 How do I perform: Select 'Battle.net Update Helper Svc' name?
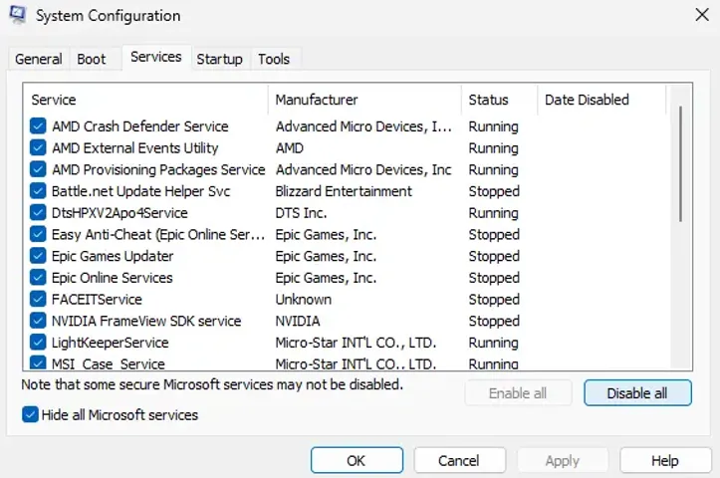pyautogui.click(x=141, y=191)
